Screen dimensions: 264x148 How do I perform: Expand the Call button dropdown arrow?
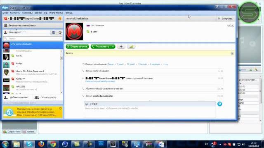coord(113,46)
